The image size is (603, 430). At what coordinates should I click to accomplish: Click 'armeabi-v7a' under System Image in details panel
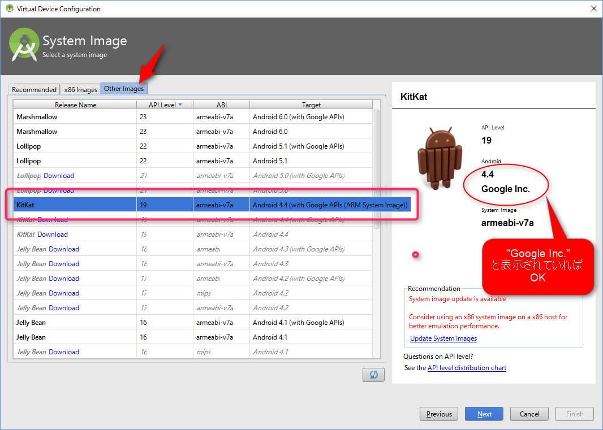(x=507, y=223)
